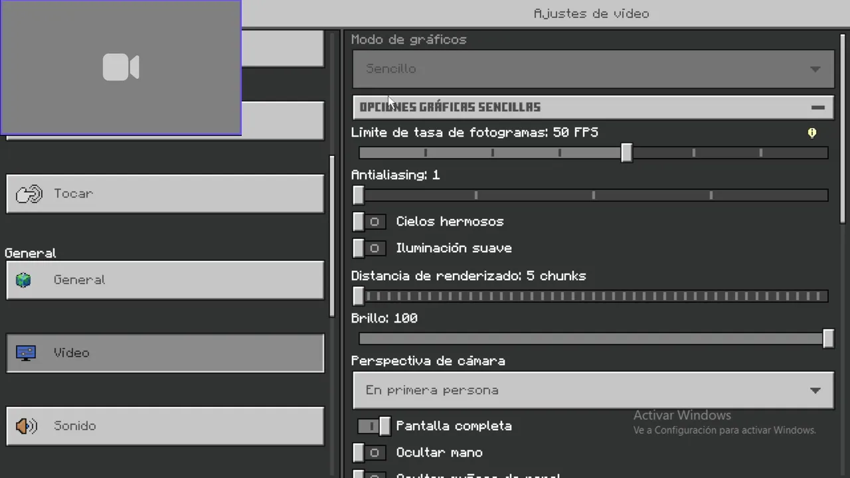Enable Ocultar mano toggle
The image size is (850, 478).
coord(369,453)
